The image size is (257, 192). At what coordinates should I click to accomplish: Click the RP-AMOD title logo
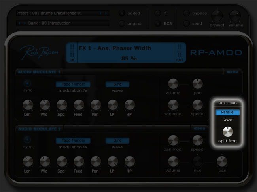point(216,53)
